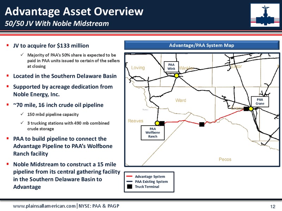Viewport: 282px width, 211px height.
Task: Click the PAA to build pipeline bullet
Action: tap(63, 146)
